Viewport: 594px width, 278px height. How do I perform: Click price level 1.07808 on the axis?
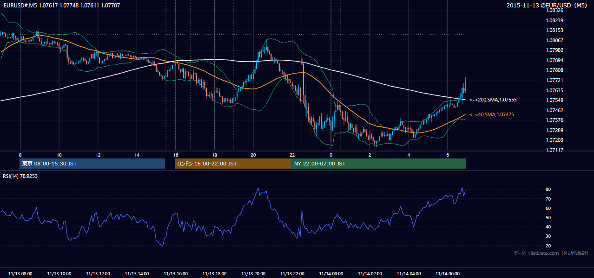(555, 70)
